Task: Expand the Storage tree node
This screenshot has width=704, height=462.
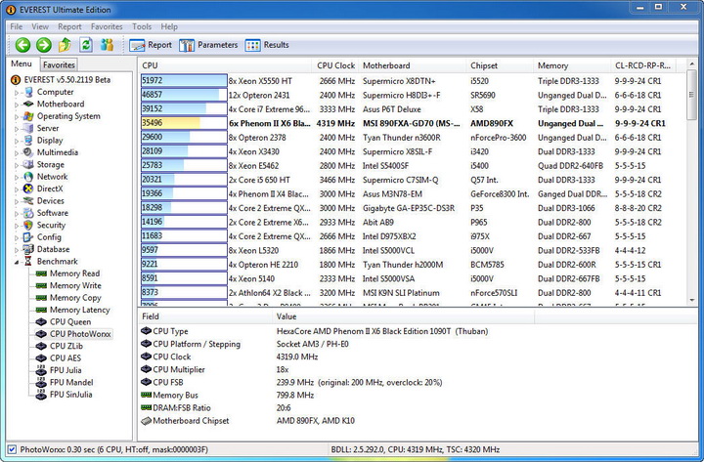Action: coord(17,165)
